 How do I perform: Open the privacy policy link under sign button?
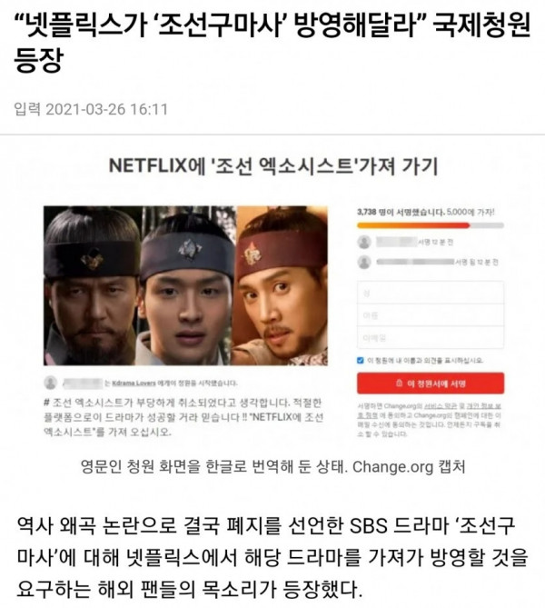tap(429, 411)
